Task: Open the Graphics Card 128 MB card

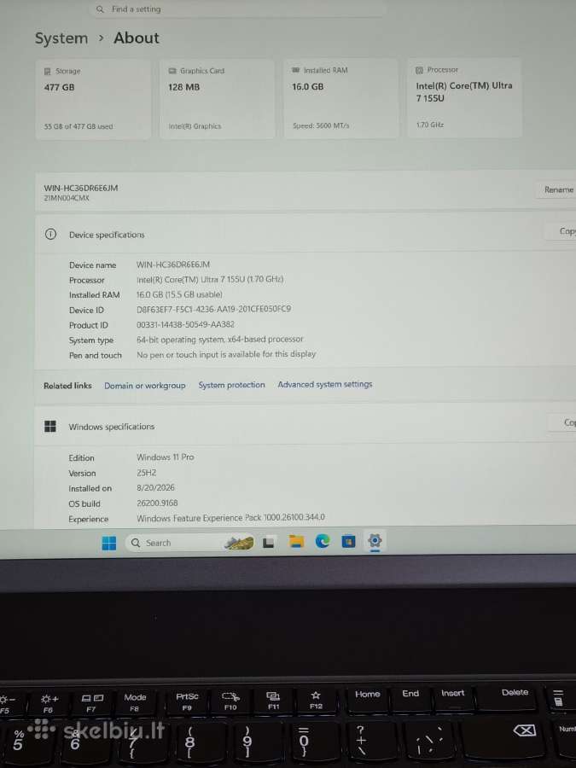Action: click(x=217, y=99)
